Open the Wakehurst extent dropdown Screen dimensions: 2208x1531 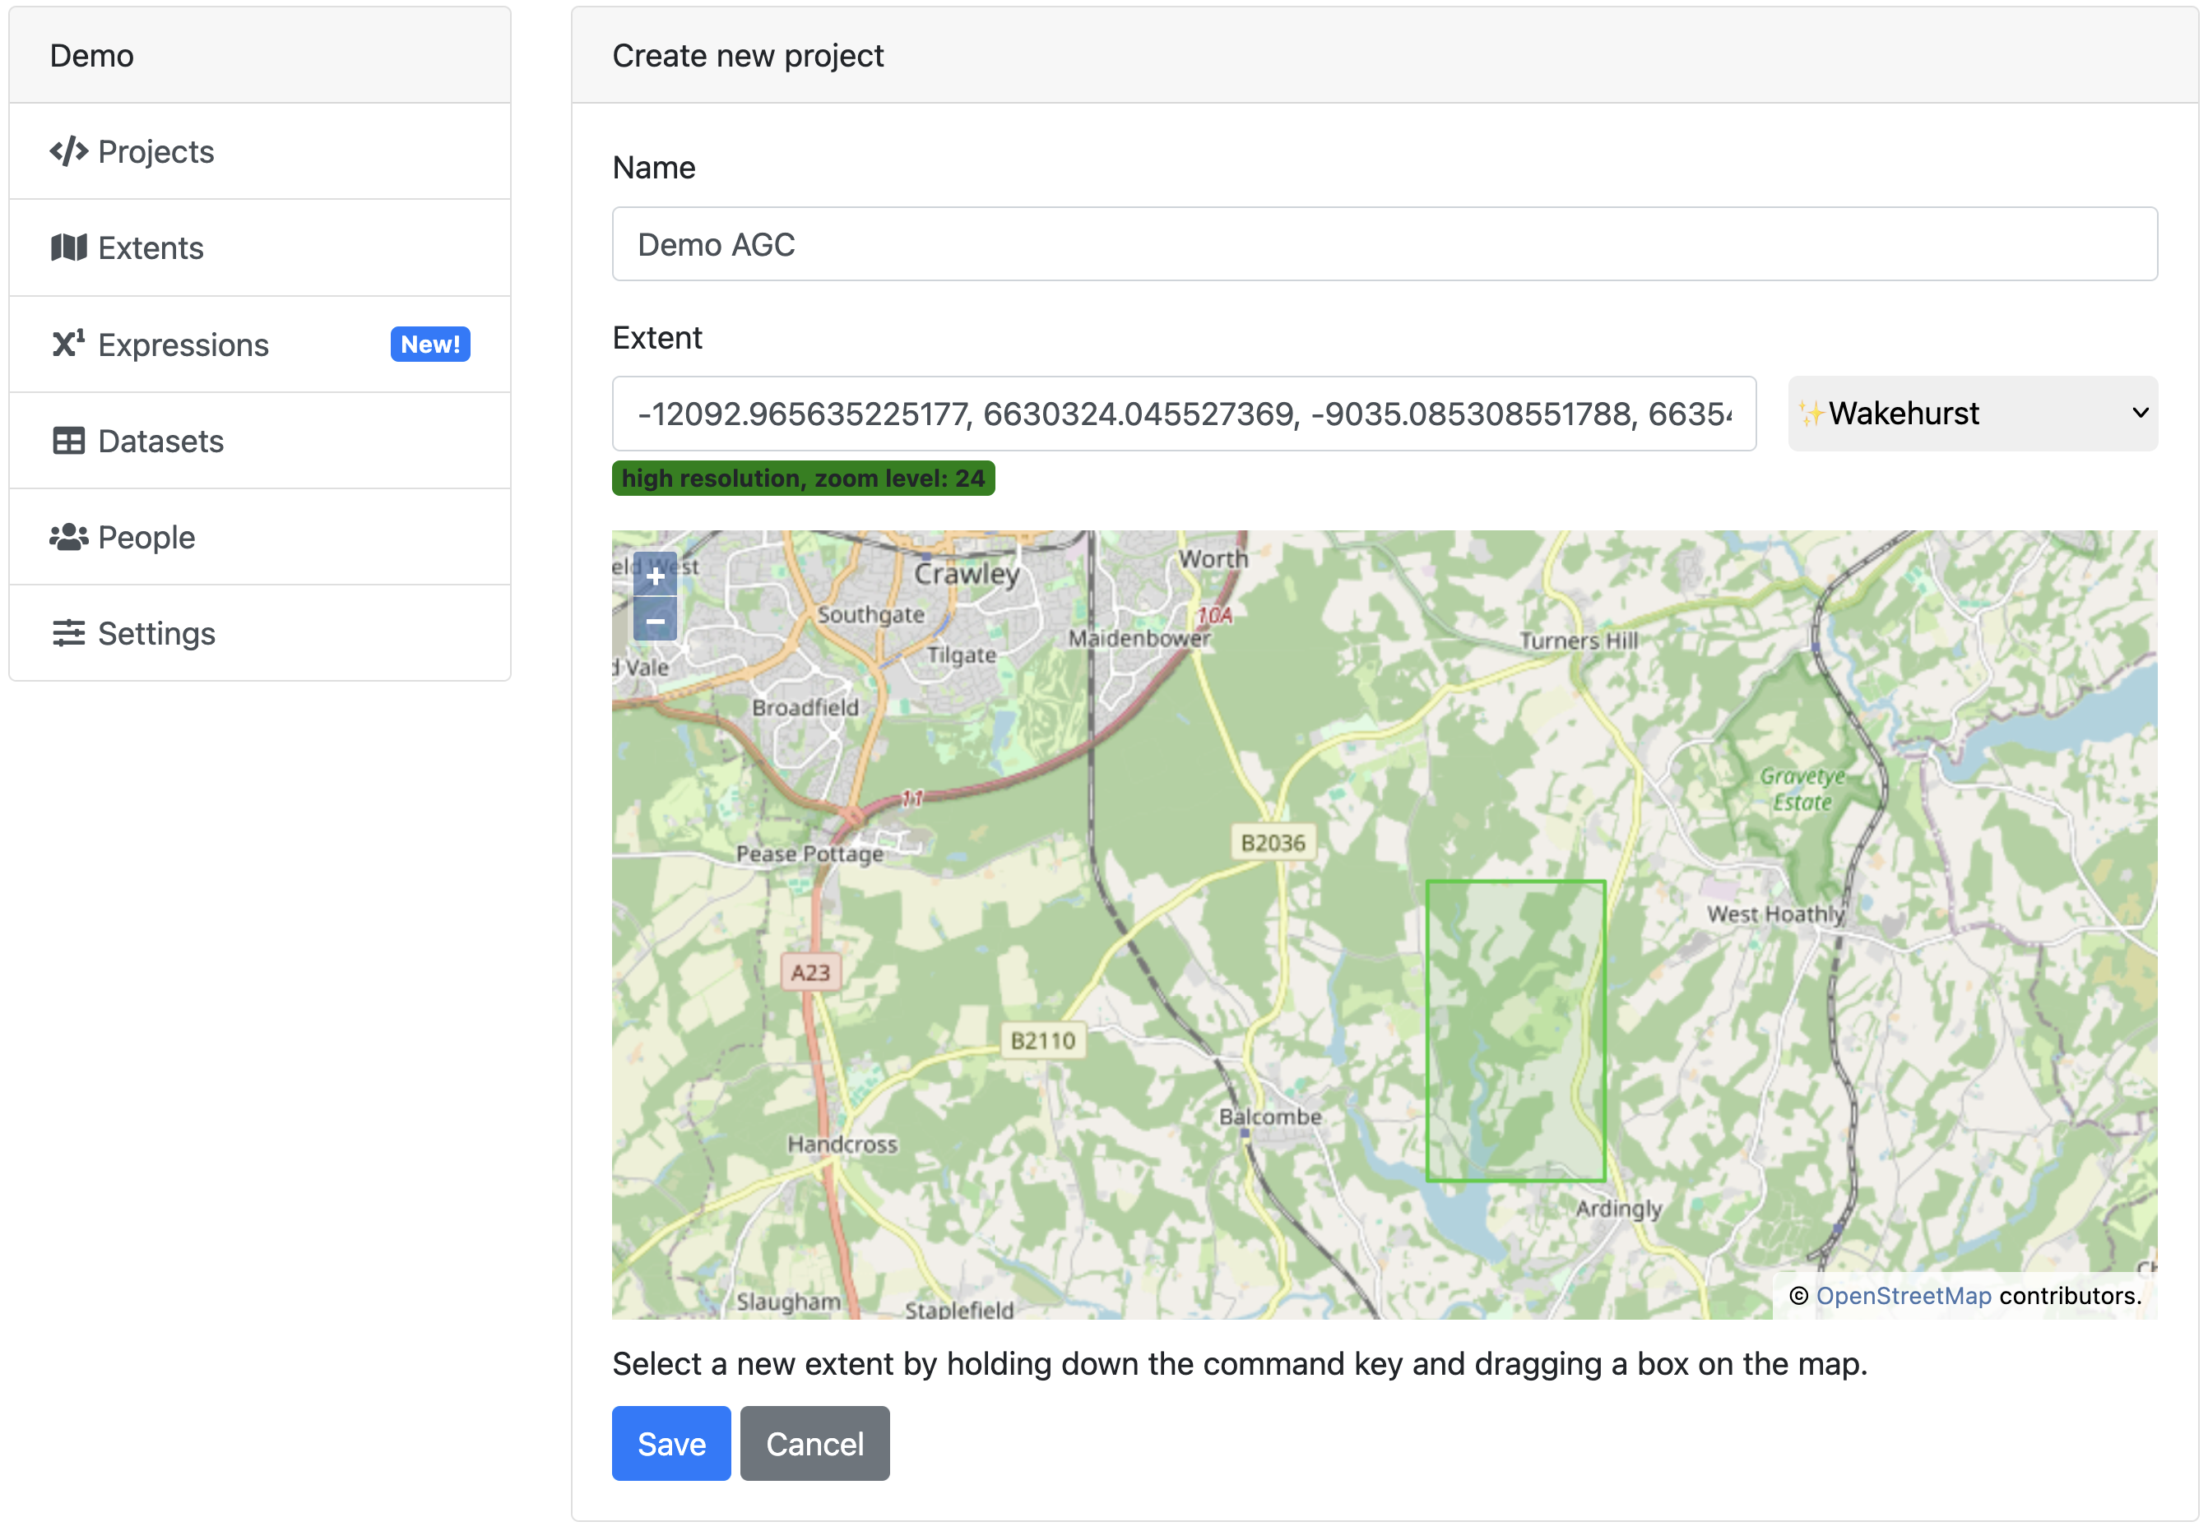pyautogui.click(x=1971, y=414)
